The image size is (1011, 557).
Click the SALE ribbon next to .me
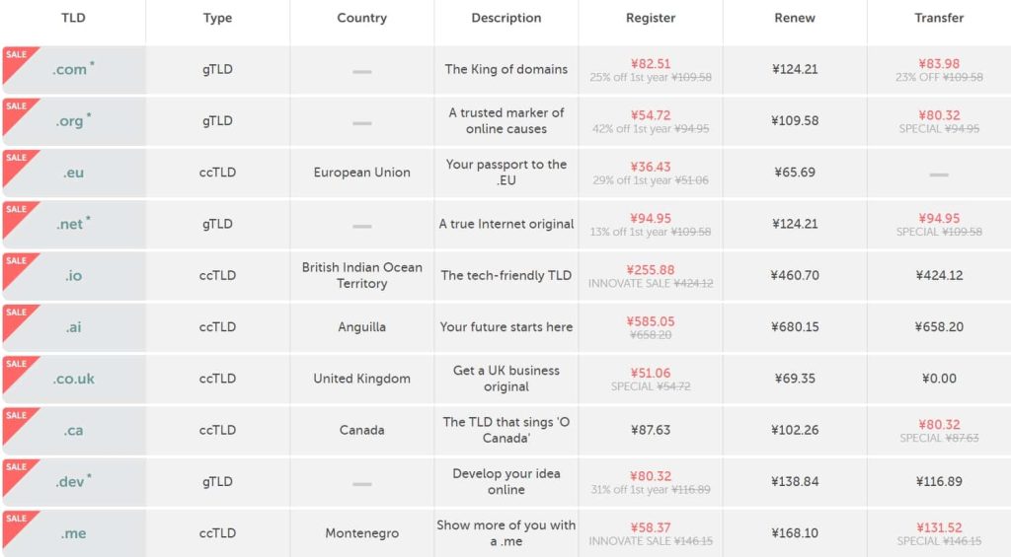tap(15, 520)
